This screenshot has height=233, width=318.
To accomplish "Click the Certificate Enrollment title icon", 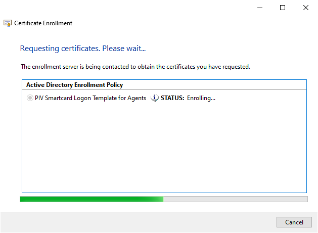I will (8, 23).
